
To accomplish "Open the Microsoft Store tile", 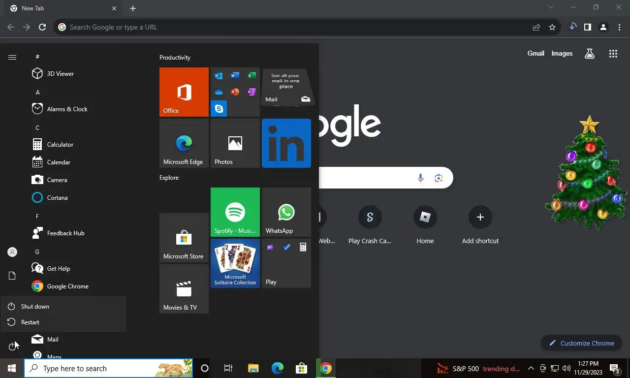I will click(184, 238).
